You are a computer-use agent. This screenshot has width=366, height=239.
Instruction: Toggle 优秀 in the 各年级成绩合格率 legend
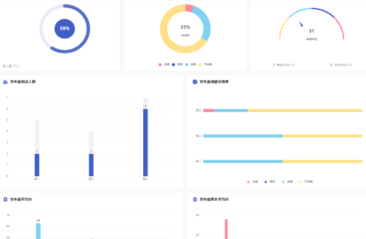coord(252,182)
